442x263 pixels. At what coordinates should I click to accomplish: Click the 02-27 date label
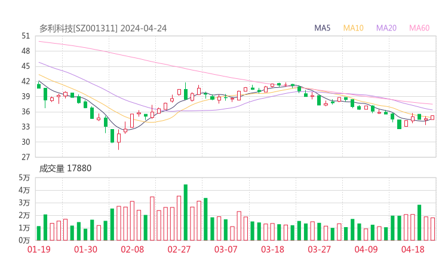[x=179, y=249]
